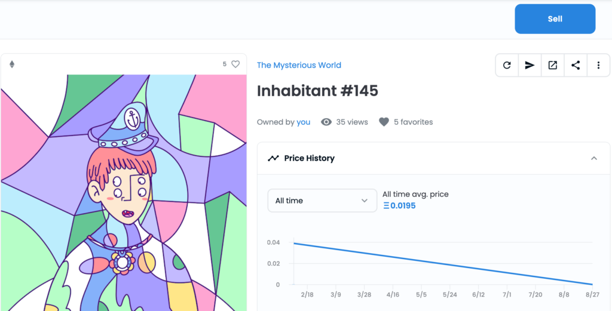Screen dimensions: 612x311
Task: Click the Inhabitant #145 artwork image
Action: [x=124, y=193]
